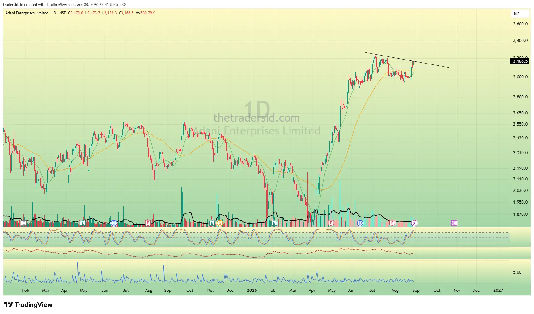The width and height of the screenshot is (534, 314).
Task: Click the open value O3,170.0
Action: click(x=76, y=13)
